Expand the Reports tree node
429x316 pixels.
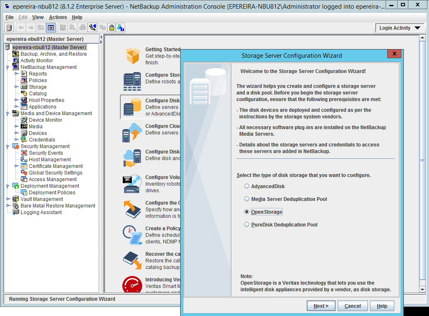tap(16, 74)
